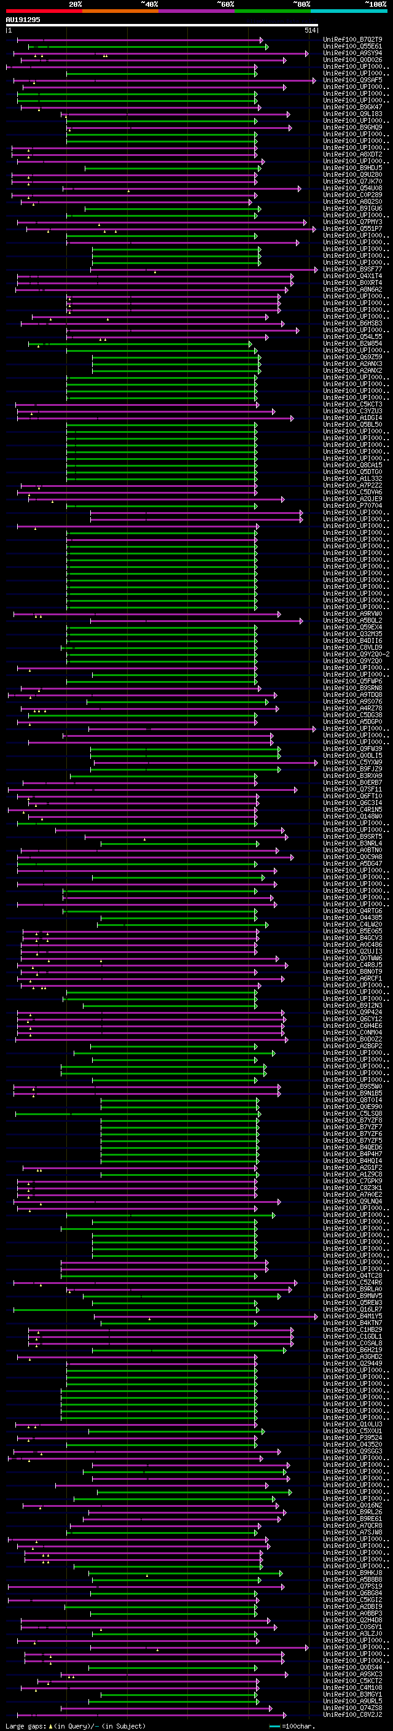The width and height of the screenshot is (393, 1731).
Task: Click hit label UniRef100_Q8T0I4
Action: [x=352, y=1100]
